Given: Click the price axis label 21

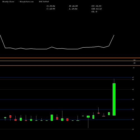Looking at the screenshot, I should 133,129.
